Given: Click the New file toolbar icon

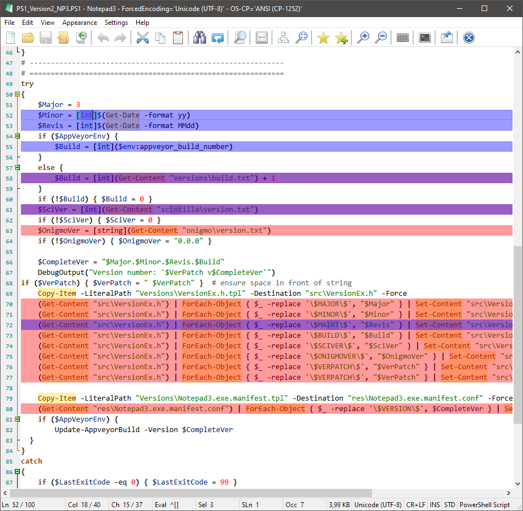Looking at the screenshot, I should tap(10, 38).
